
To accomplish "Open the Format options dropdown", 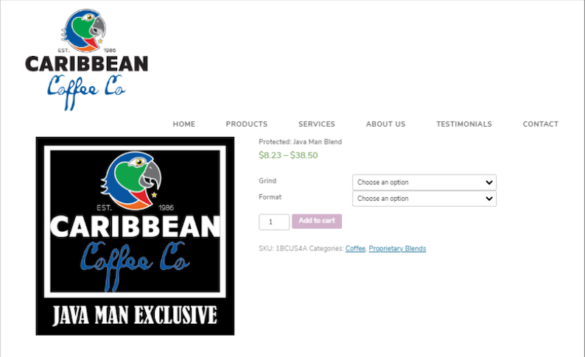I will point(424,199).
